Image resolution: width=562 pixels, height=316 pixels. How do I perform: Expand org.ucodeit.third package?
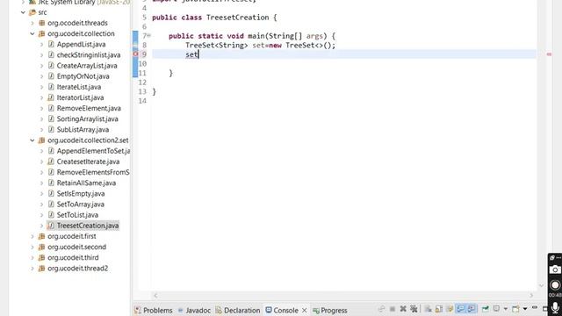(x=32, y=258)
